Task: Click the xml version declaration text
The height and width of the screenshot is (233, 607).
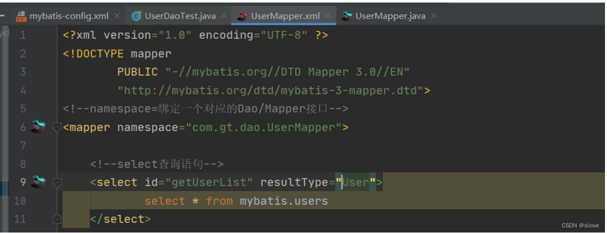Action: [196, 35]
